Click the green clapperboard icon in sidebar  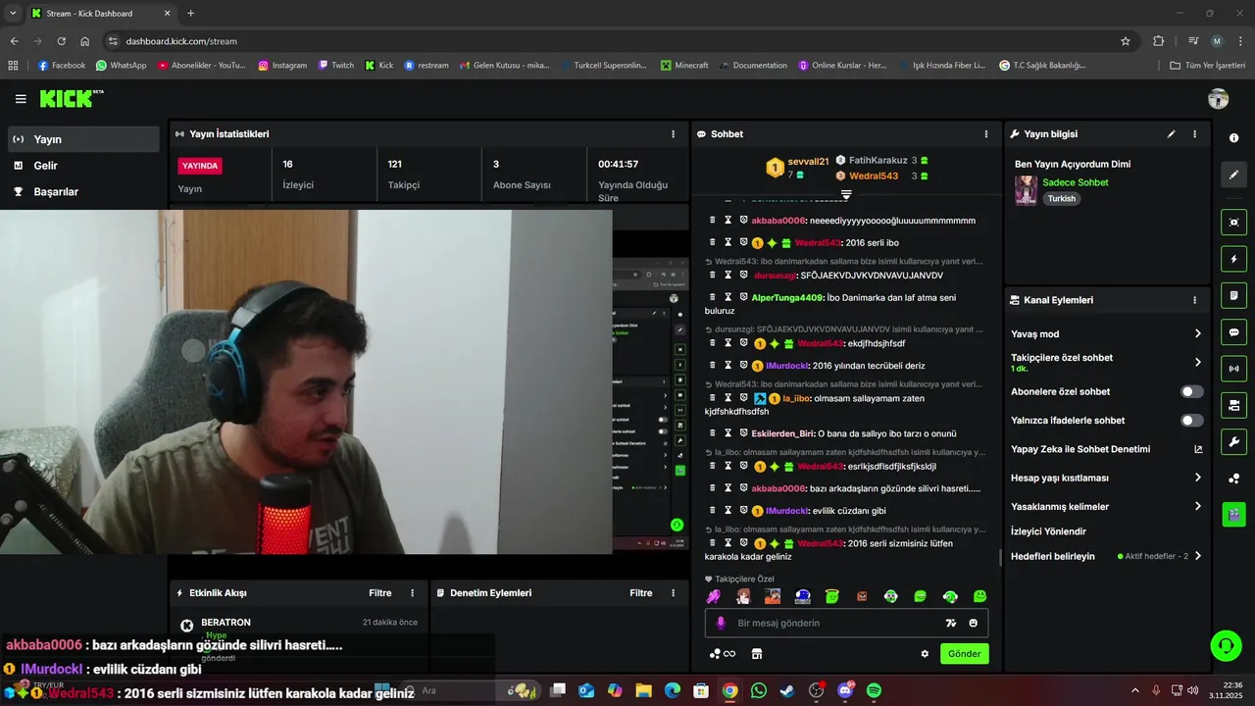click(1233, 514)
